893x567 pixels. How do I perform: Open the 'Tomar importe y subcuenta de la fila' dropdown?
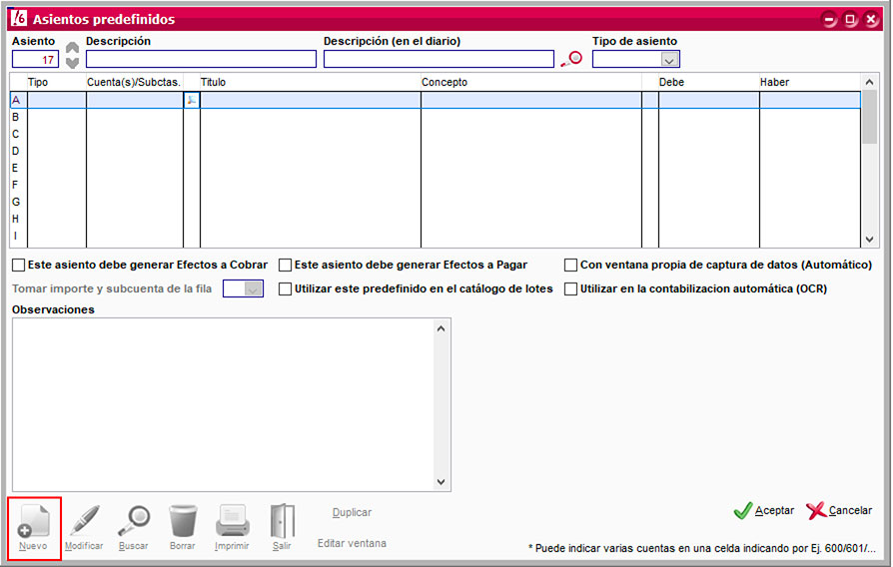click(x=253, y=288)
